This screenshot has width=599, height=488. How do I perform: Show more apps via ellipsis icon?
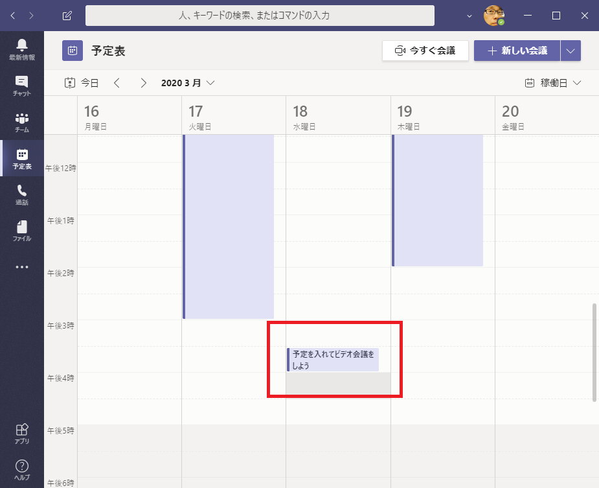point(22,266)
